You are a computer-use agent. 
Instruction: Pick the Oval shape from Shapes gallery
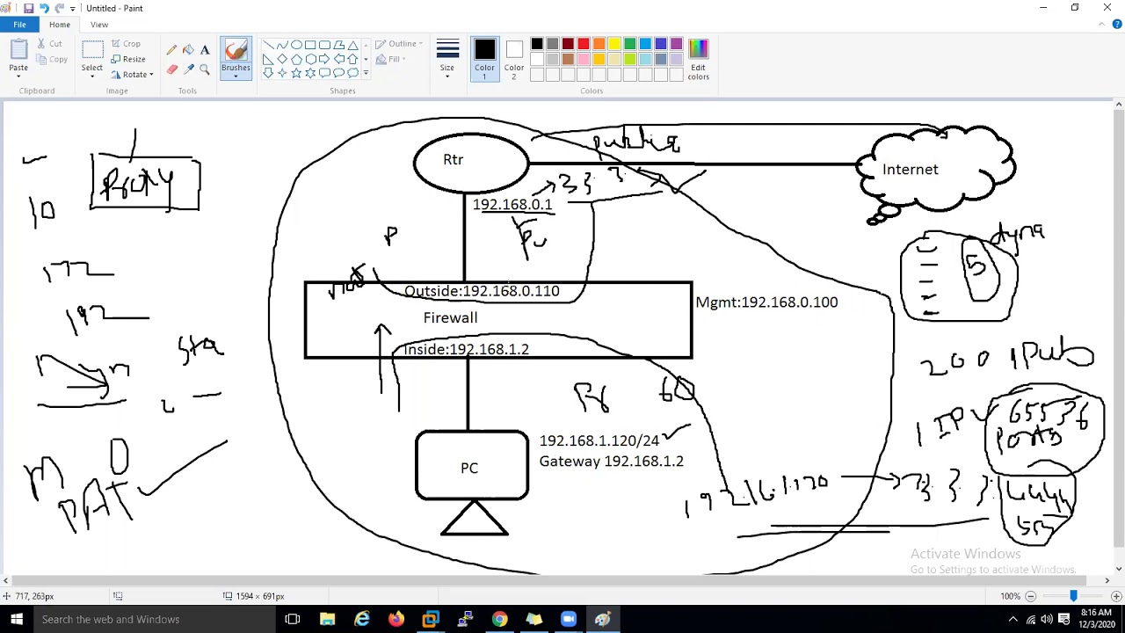pos(296,45)
